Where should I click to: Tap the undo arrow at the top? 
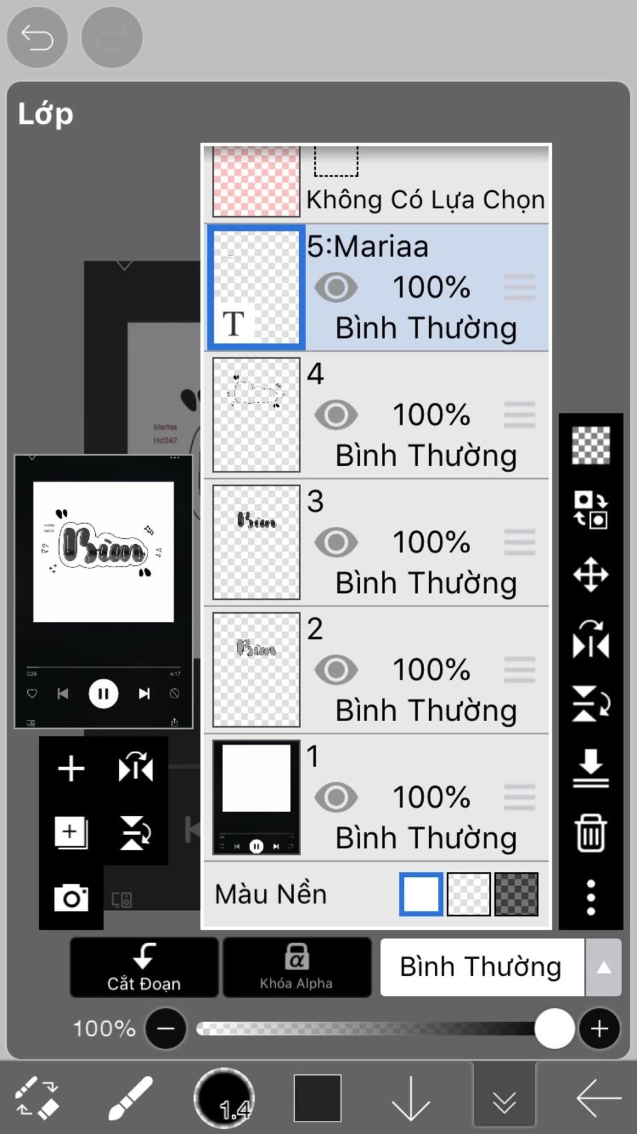37,37
